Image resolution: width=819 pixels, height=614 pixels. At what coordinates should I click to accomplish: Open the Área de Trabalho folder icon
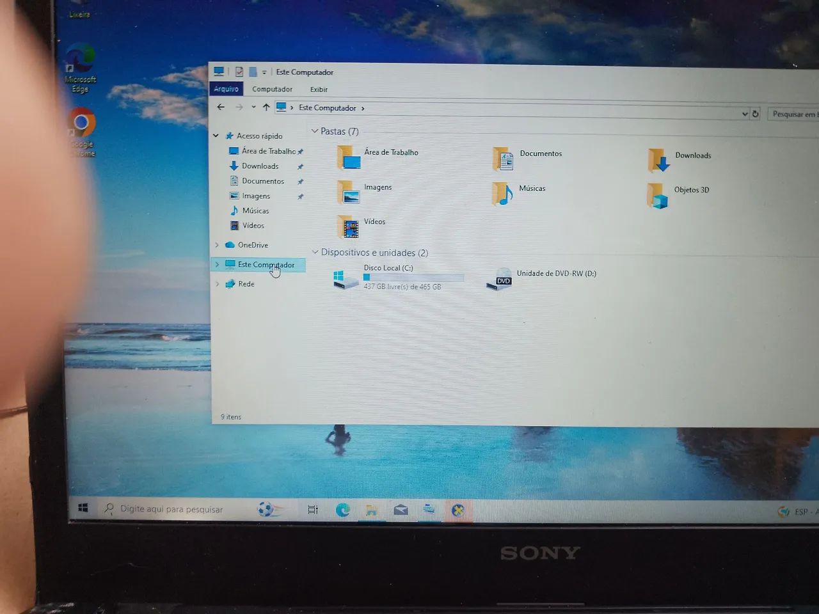pos(349,157)
